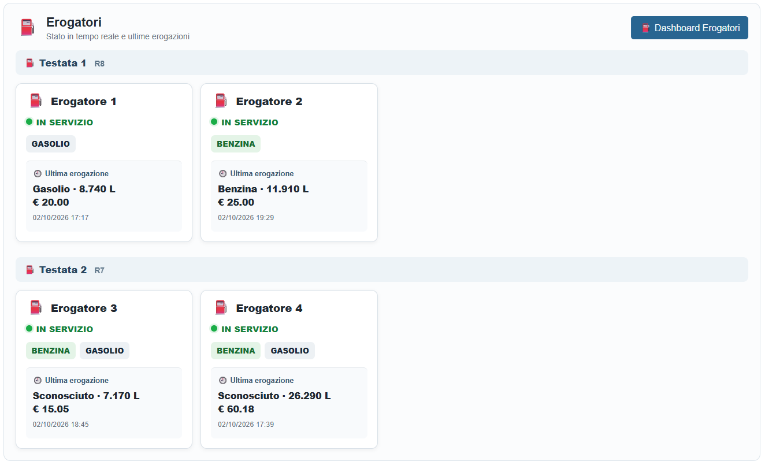The image size is (765, 465).
Task: Click the pump icon in Testata 1 header
Action: click(x=30, y=63)
